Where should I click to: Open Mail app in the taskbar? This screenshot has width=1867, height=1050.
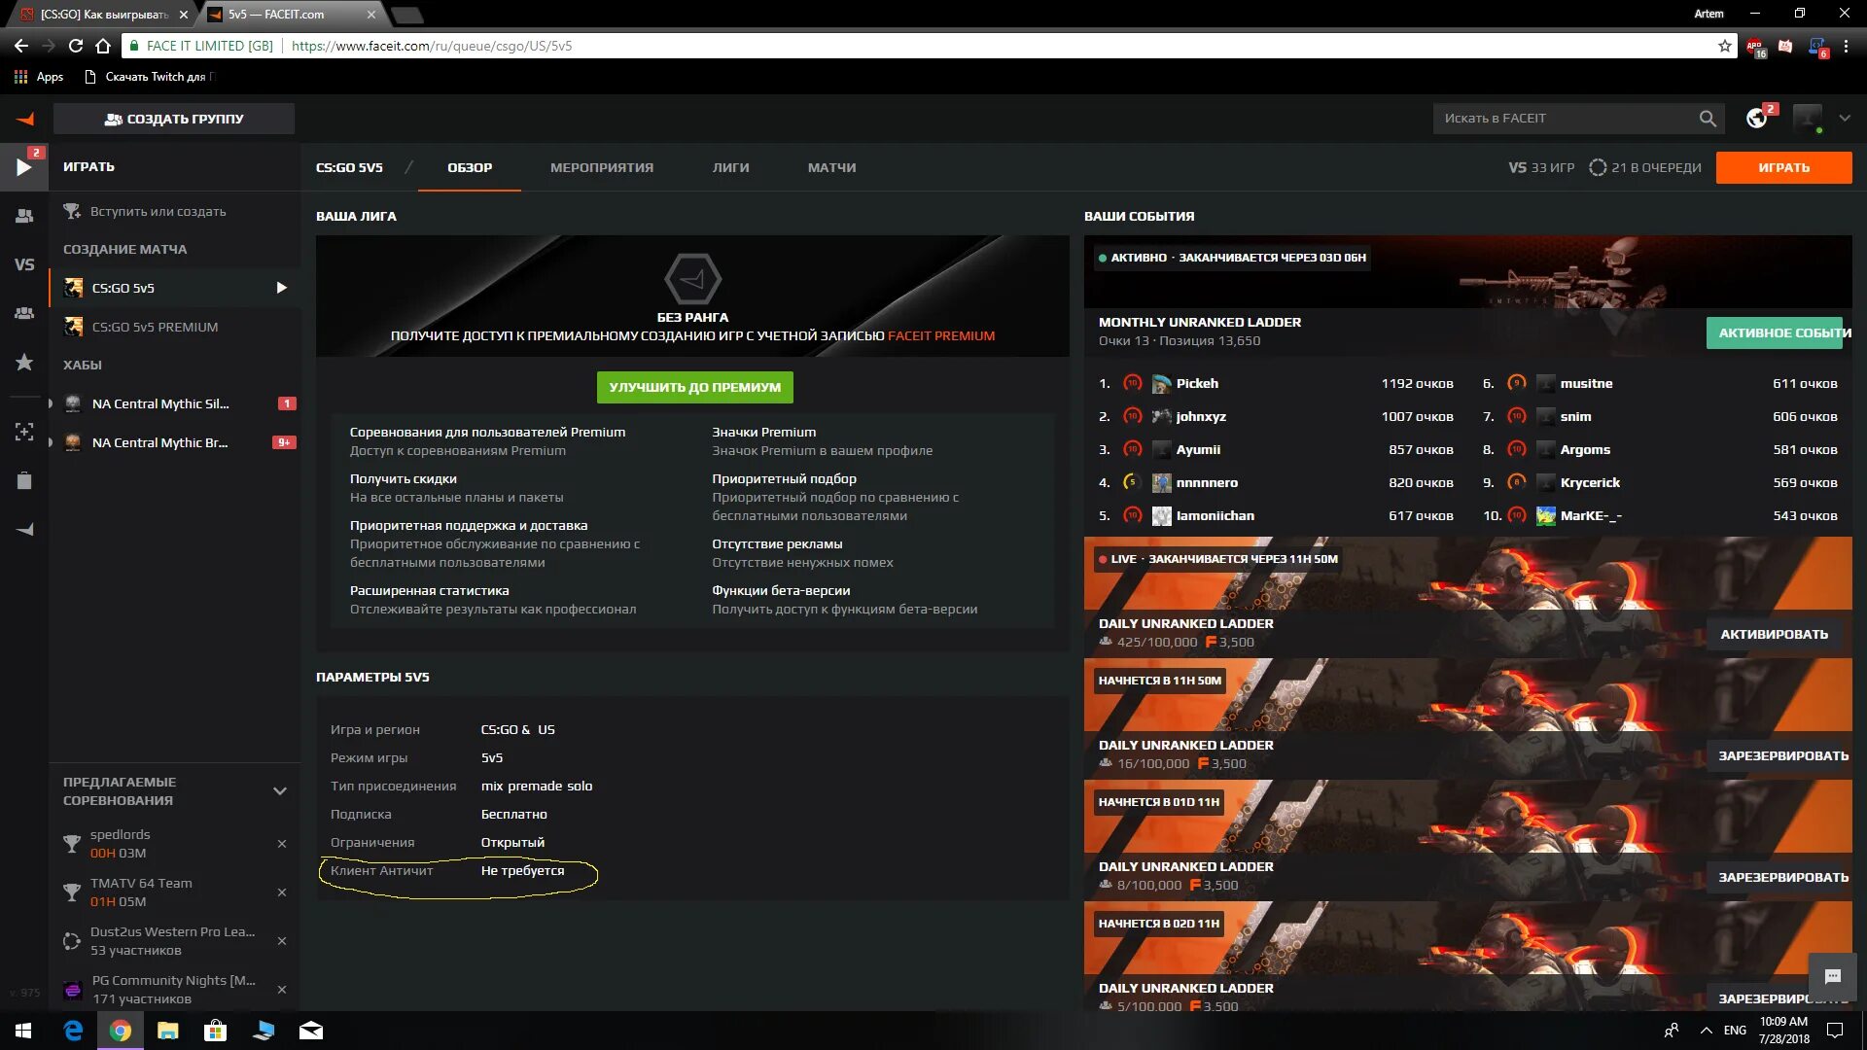pyautogui.click(x=311, y=1031)
